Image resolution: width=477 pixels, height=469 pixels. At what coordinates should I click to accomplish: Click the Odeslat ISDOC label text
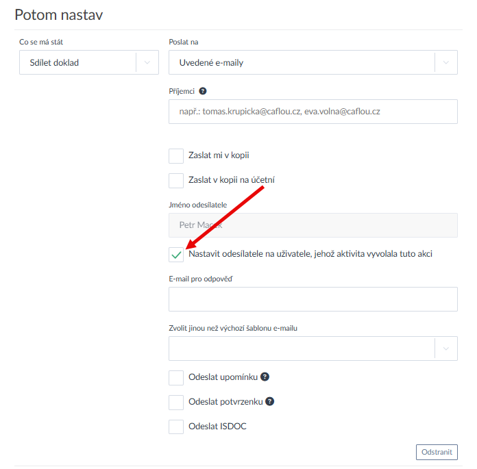point(217,427)
